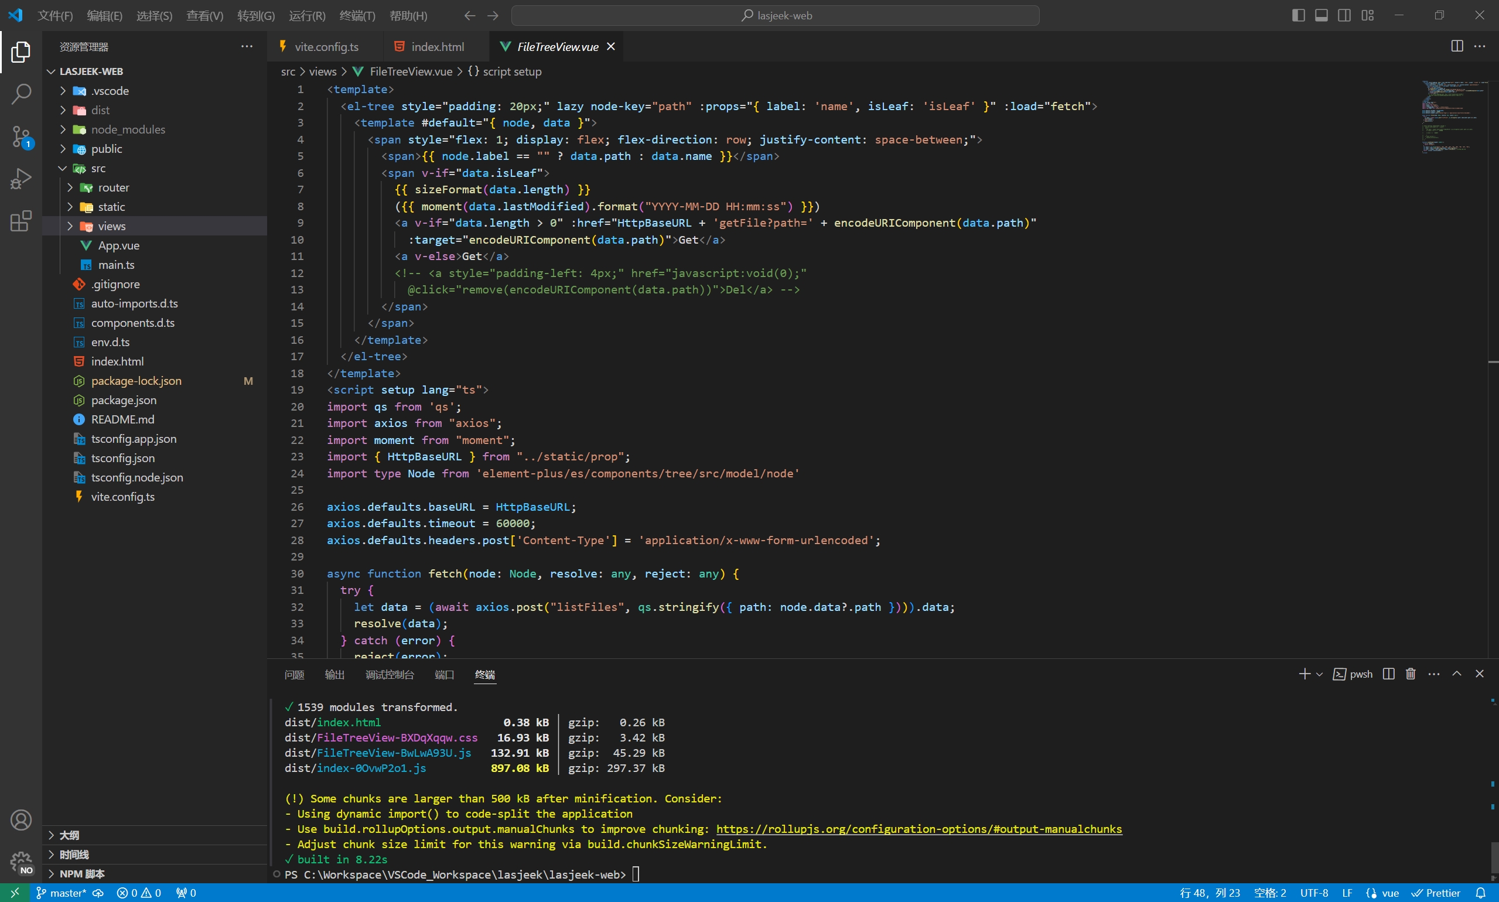Viewport: 1499px width, 902px height.
Task: Go back with the navigation arrow
Action: [x=469, y=16]
